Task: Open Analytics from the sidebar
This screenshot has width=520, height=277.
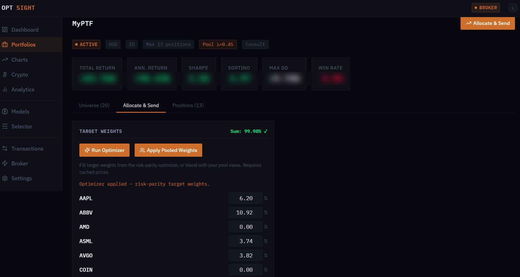Action: pyautogui.click(x=31, y=89)
